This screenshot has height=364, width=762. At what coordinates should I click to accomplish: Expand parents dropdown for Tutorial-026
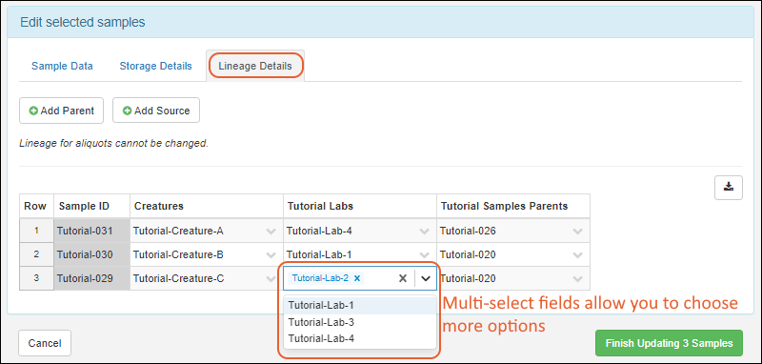pyautogui.click(x=577, y=232)
